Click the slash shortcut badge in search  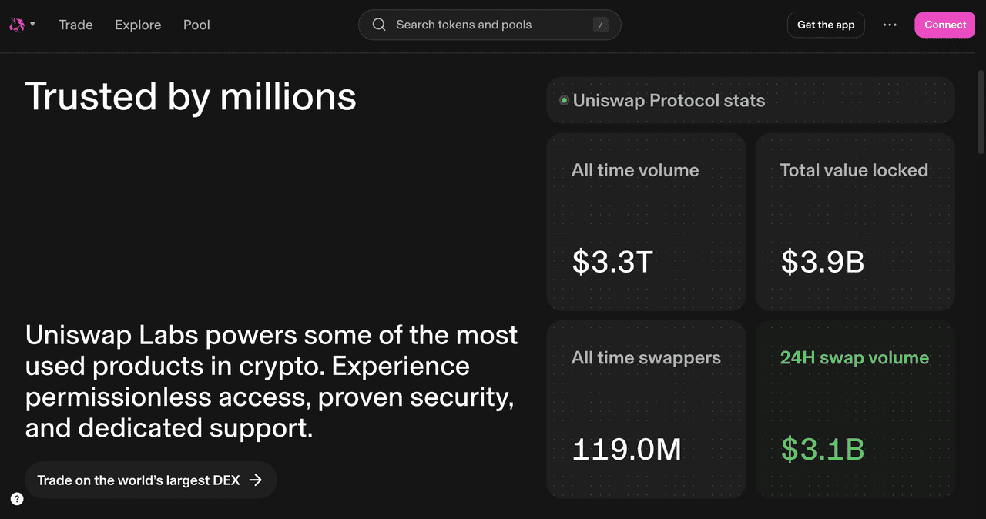tap(601, 25)
